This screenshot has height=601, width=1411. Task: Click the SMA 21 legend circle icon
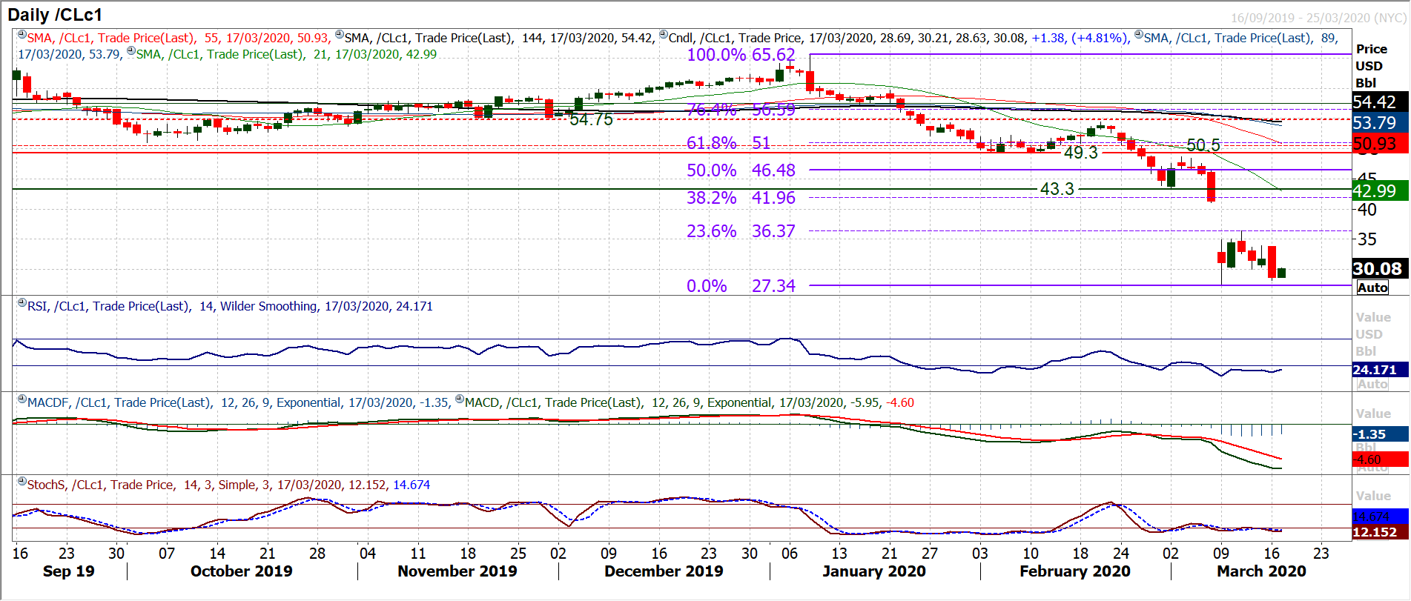point(131,50)
